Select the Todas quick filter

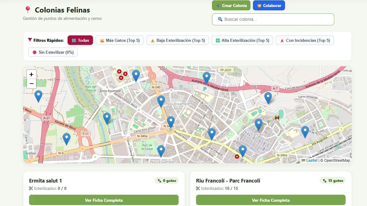click(x=80, y=40)
